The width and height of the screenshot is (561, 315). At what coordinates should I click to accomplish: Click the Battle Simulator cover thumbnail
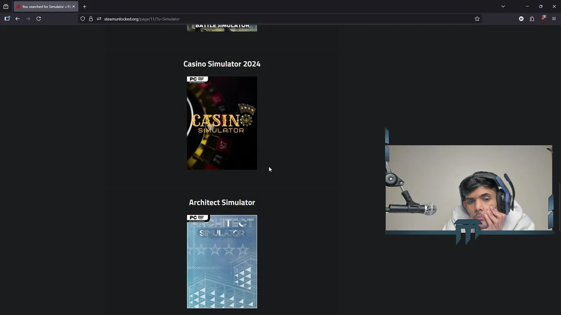222,28
